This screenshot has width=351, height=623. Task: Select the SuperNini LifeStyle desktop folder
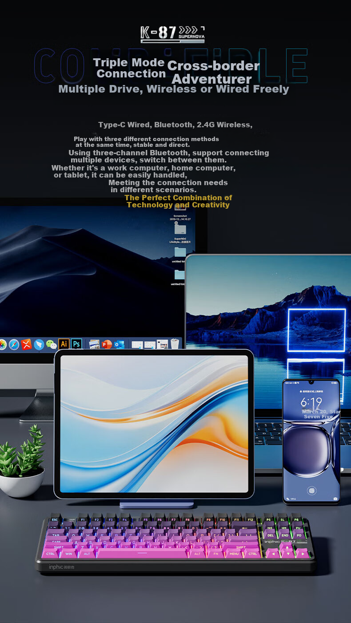(180, 233)
